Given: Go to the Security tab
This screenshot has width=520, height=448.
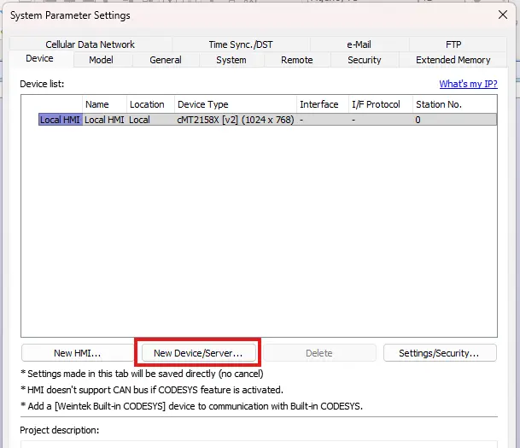Looking at the screenshot, I should (364, 60).
